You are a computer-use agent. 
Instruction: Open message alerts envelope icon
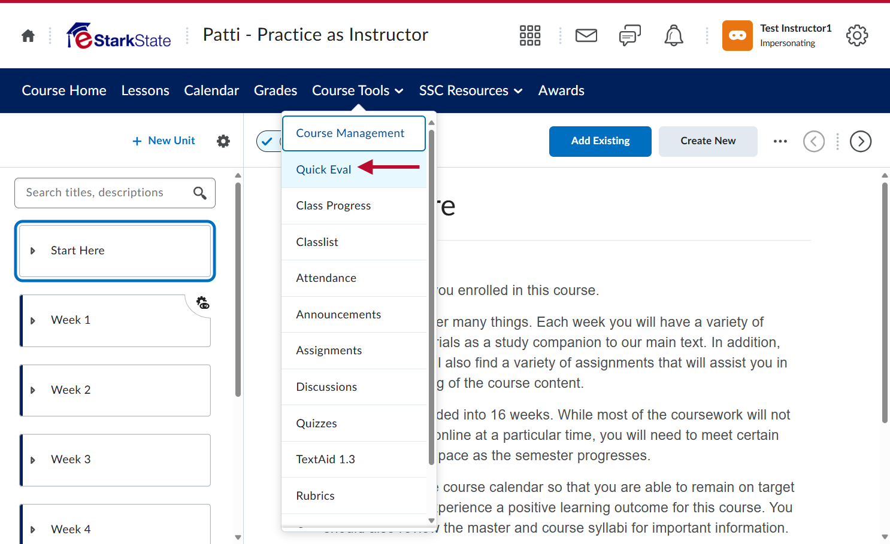pos(586,36)
